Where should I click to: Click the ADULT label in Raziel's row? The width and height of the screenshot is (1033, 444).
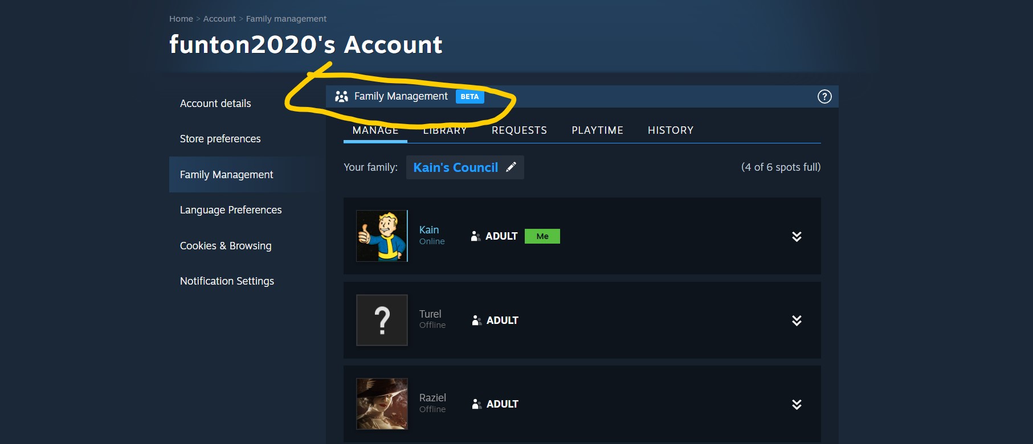(503, 404)
